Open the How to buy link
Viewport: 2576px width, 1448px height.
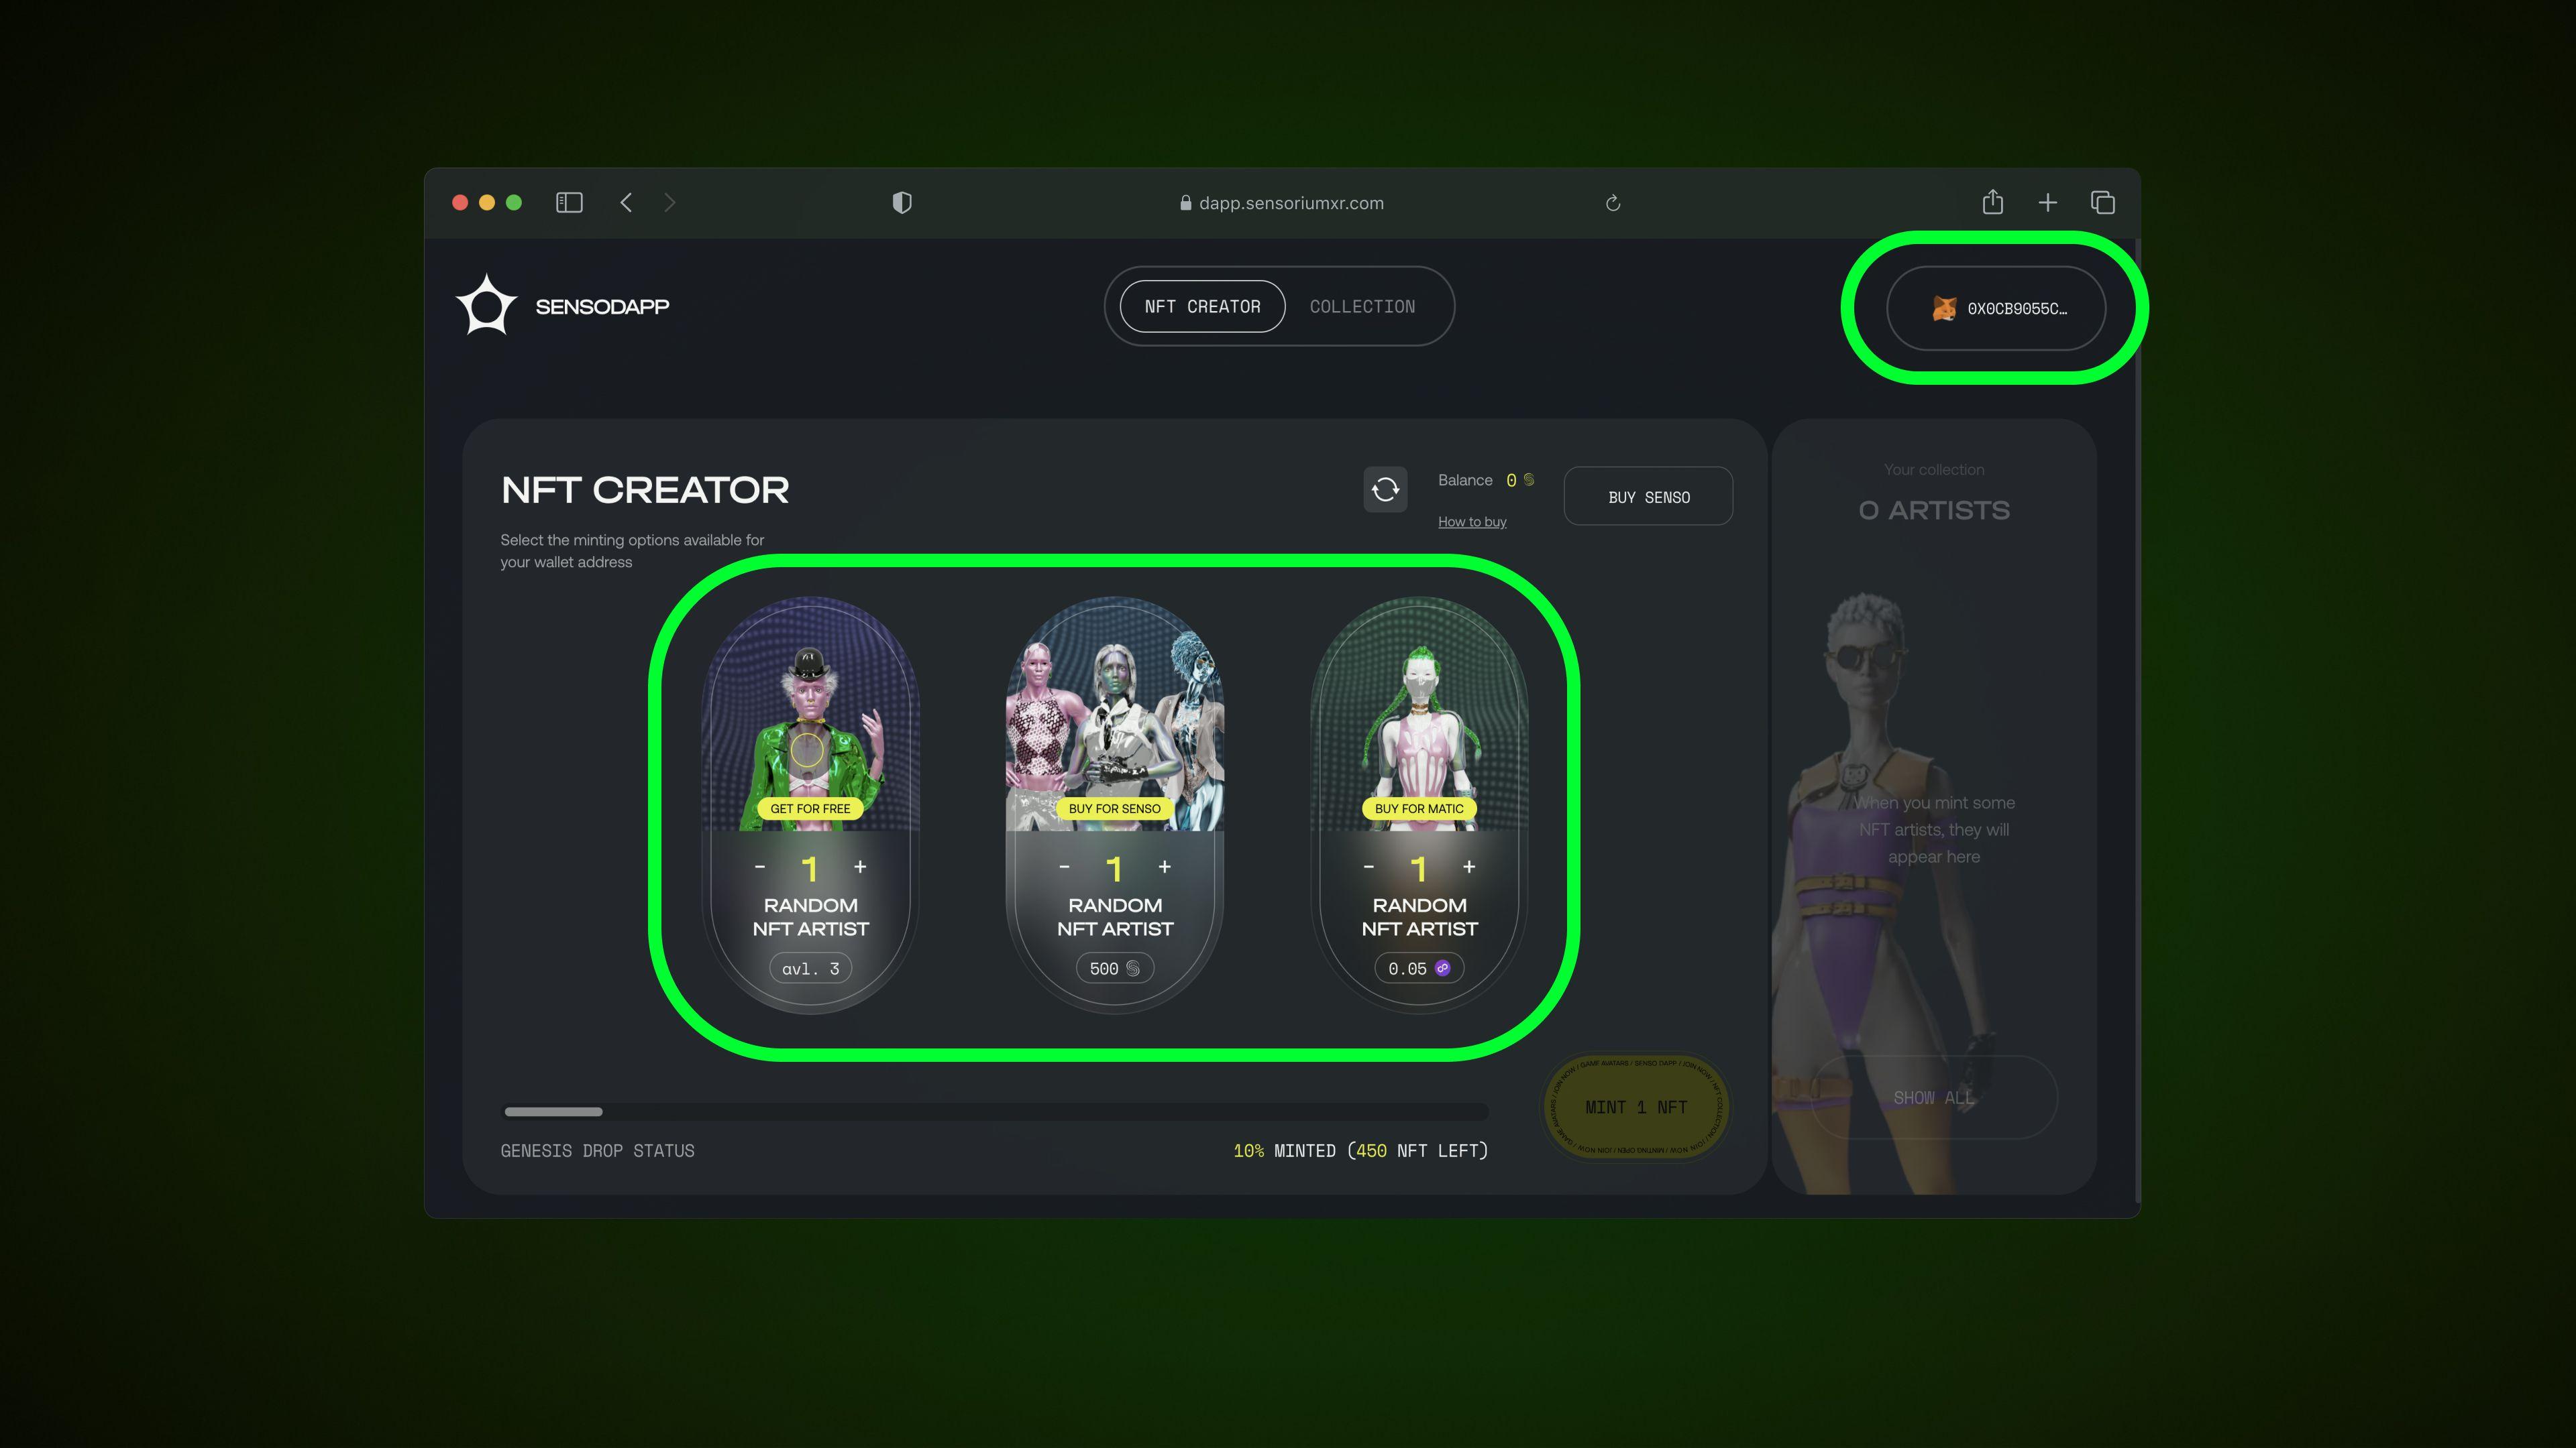(1472, 522)
